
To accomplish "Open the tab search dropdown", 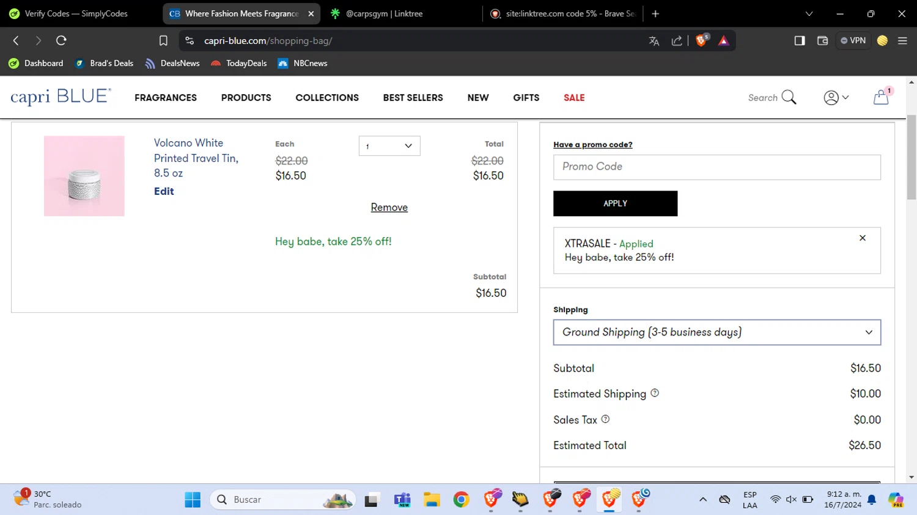I will tap(809, 13).
